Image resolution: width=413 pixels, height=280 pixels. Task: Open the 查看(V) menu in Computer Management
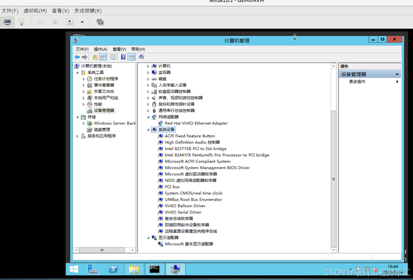tap(119, 49)
